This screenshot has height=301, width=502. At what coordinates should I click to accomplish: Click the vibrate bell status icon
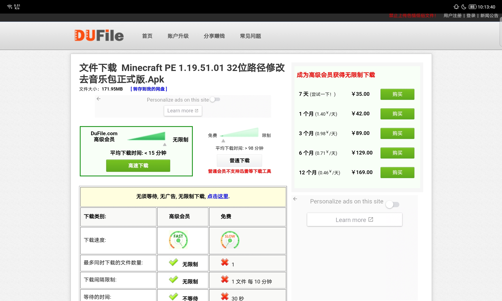point(456,7)
